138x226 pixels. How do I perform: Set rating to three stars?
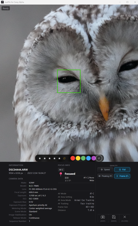[x=50, y=159]
